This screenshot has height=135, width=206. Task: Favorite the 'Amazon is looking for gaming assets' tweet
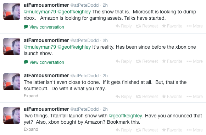172,26
